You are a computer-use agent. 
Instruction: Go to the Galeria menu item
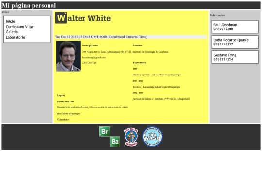point(12,32)
